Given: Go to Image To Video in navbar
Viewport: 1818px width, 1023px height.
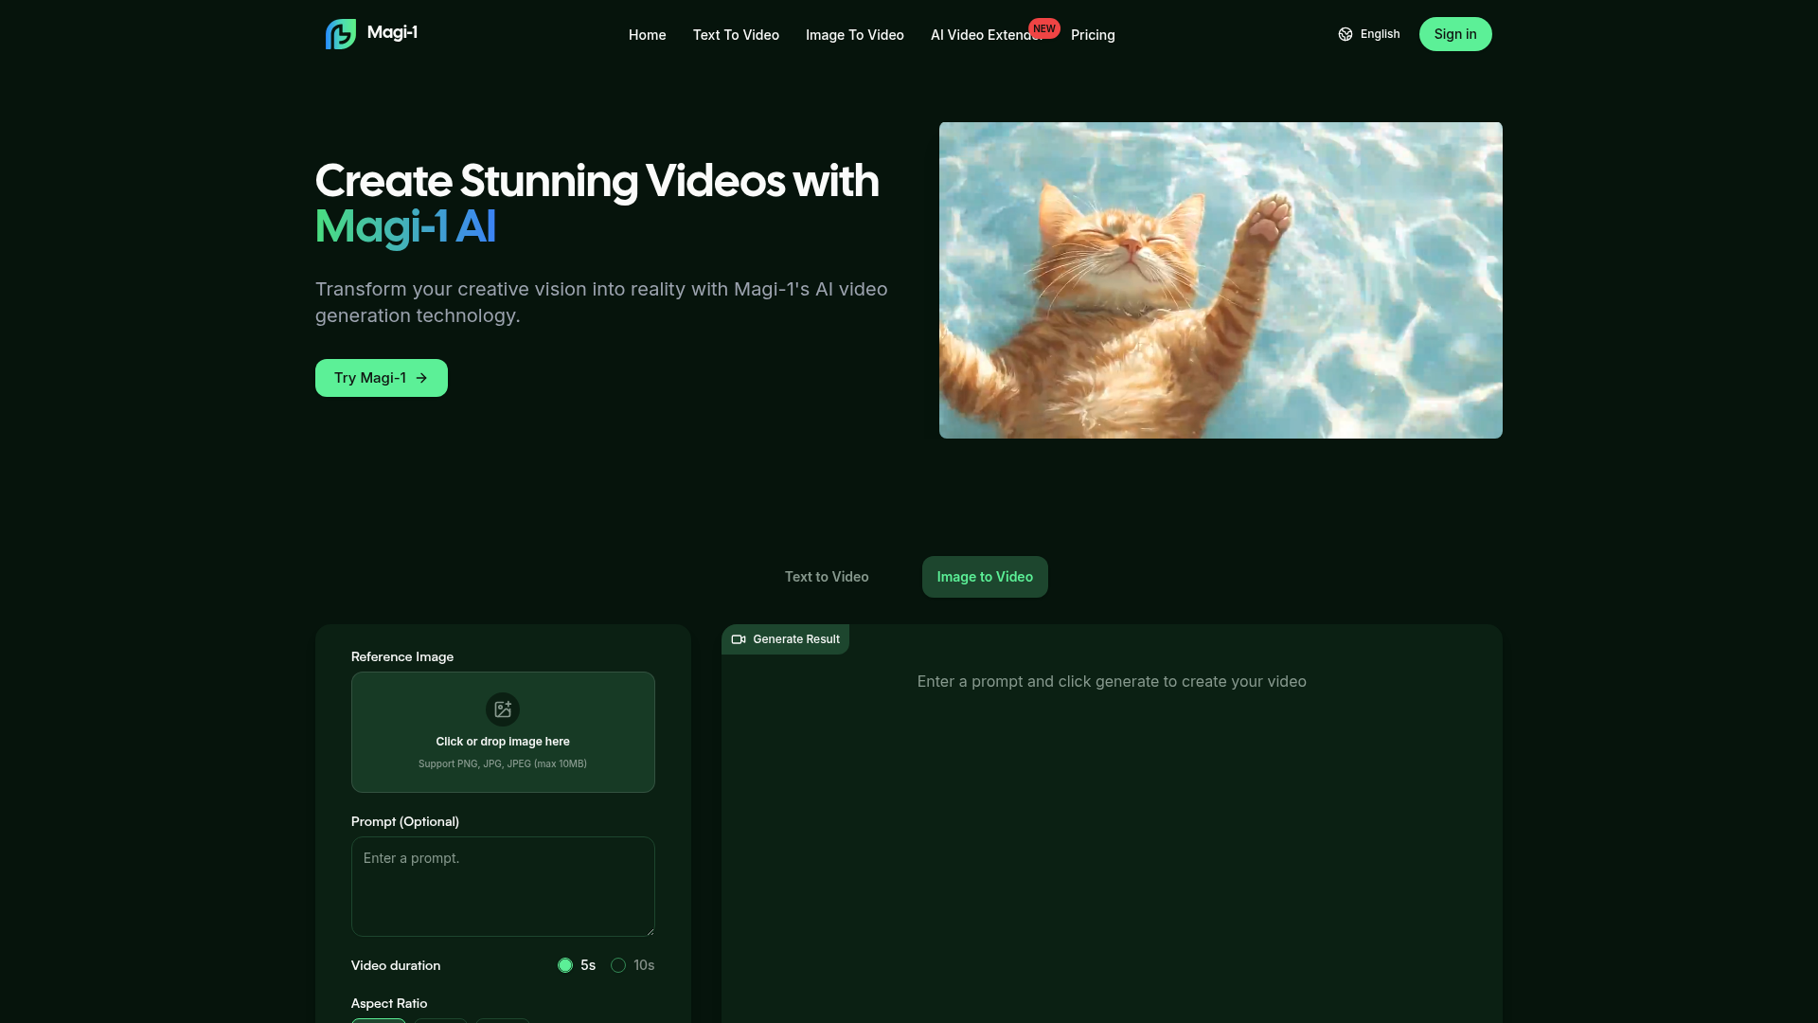Looking at the screenshot, I should (x=855, y=35).
